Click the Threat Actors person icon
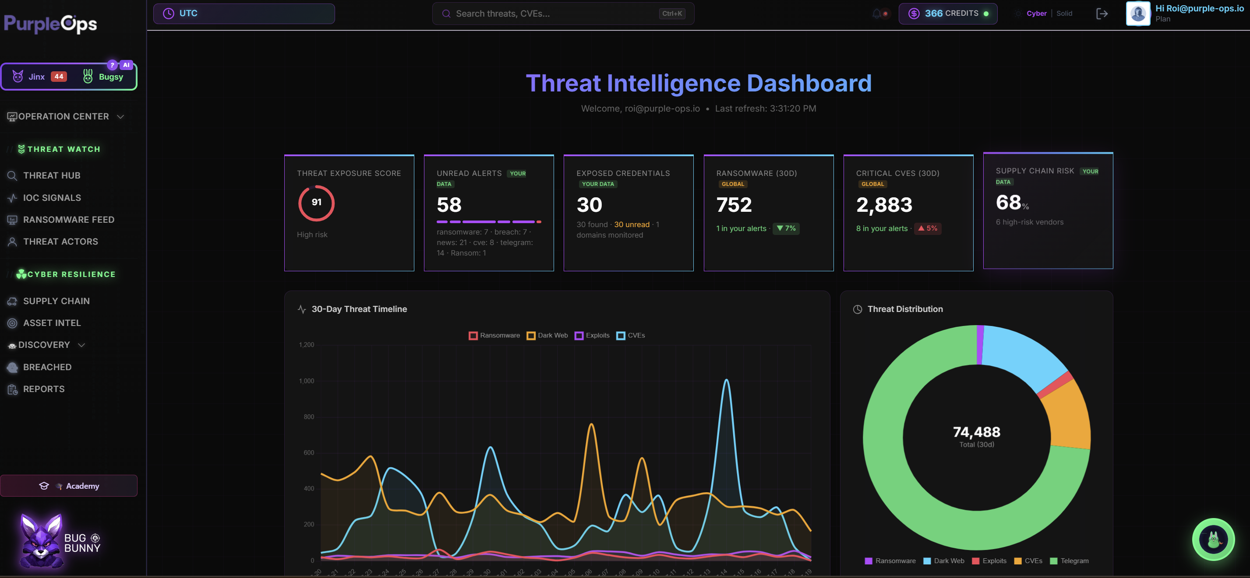Viewport: 1250px width, 578px height. pyautogui.click(x=12, y=242)
